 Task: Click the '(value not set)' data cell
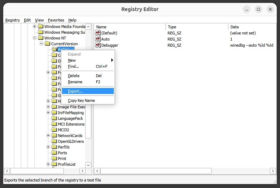click(243, 33)
